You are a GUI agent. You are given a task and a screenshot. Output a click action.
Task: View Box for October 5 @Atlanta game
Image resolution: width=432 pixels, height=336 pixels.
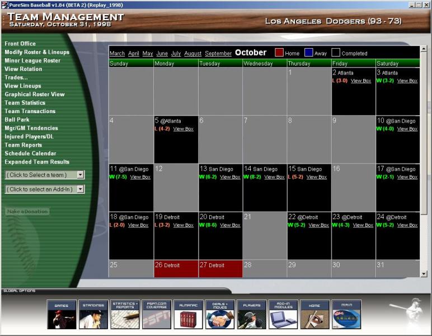[x=183, y=129]
